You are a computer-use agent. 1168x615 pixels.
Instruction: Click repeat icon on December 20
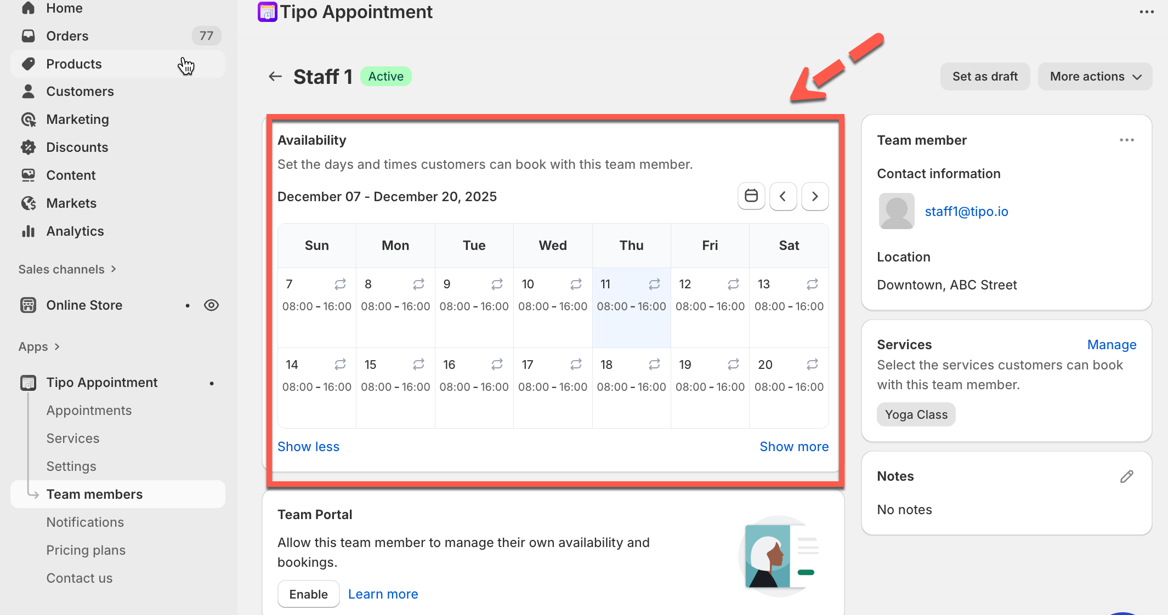[812, 365]
